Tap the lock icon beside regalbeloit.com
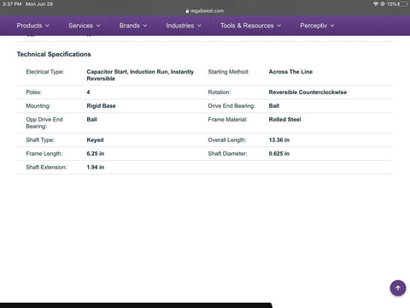The image size is (410, 308). (x=187, y=11)
